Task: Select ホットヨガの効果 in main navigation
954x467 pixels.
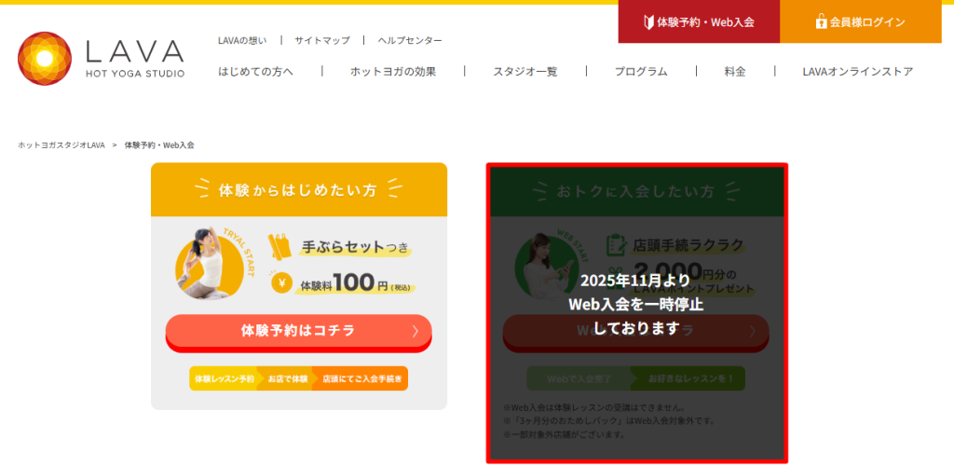Action: [393, 71]
